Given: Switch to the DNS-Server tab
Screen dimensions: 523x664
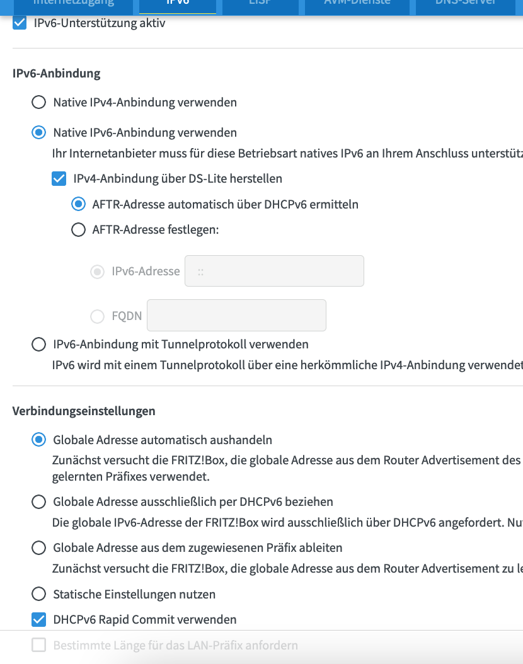Looking at the screenshot, I should click(466, 4).
